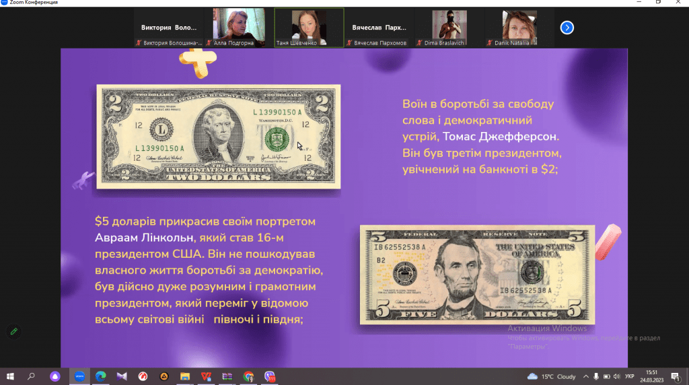
Task: Open Visual Studio from the taskbar
Action: 122,376
